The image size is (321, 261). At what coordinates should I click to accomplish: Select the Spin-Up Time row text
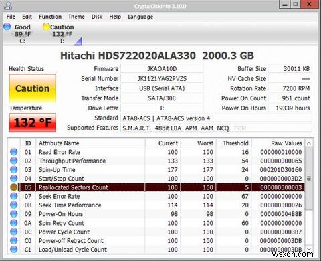57,170
